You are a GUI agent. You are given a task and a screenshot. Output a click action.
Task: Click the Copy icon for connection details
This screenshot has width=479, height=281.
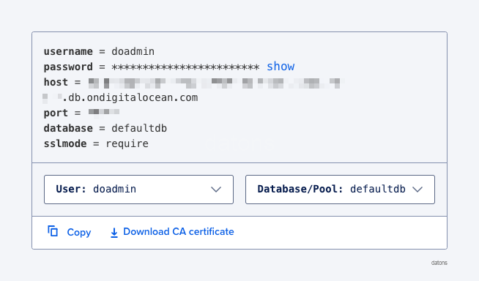53,231
